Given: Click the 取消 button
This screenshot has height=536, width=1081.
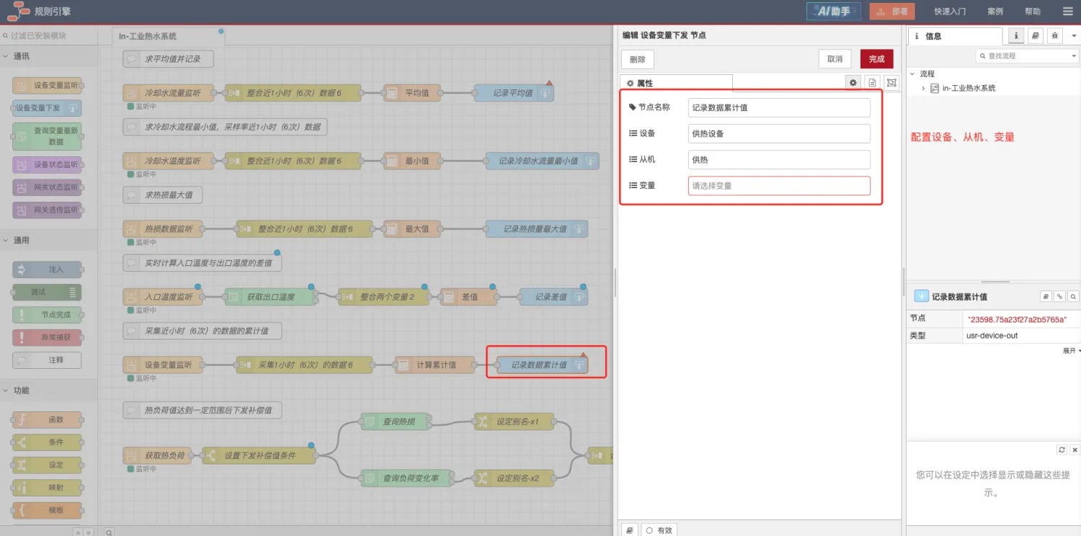Looking at the screenshot, I should [835, 59].
